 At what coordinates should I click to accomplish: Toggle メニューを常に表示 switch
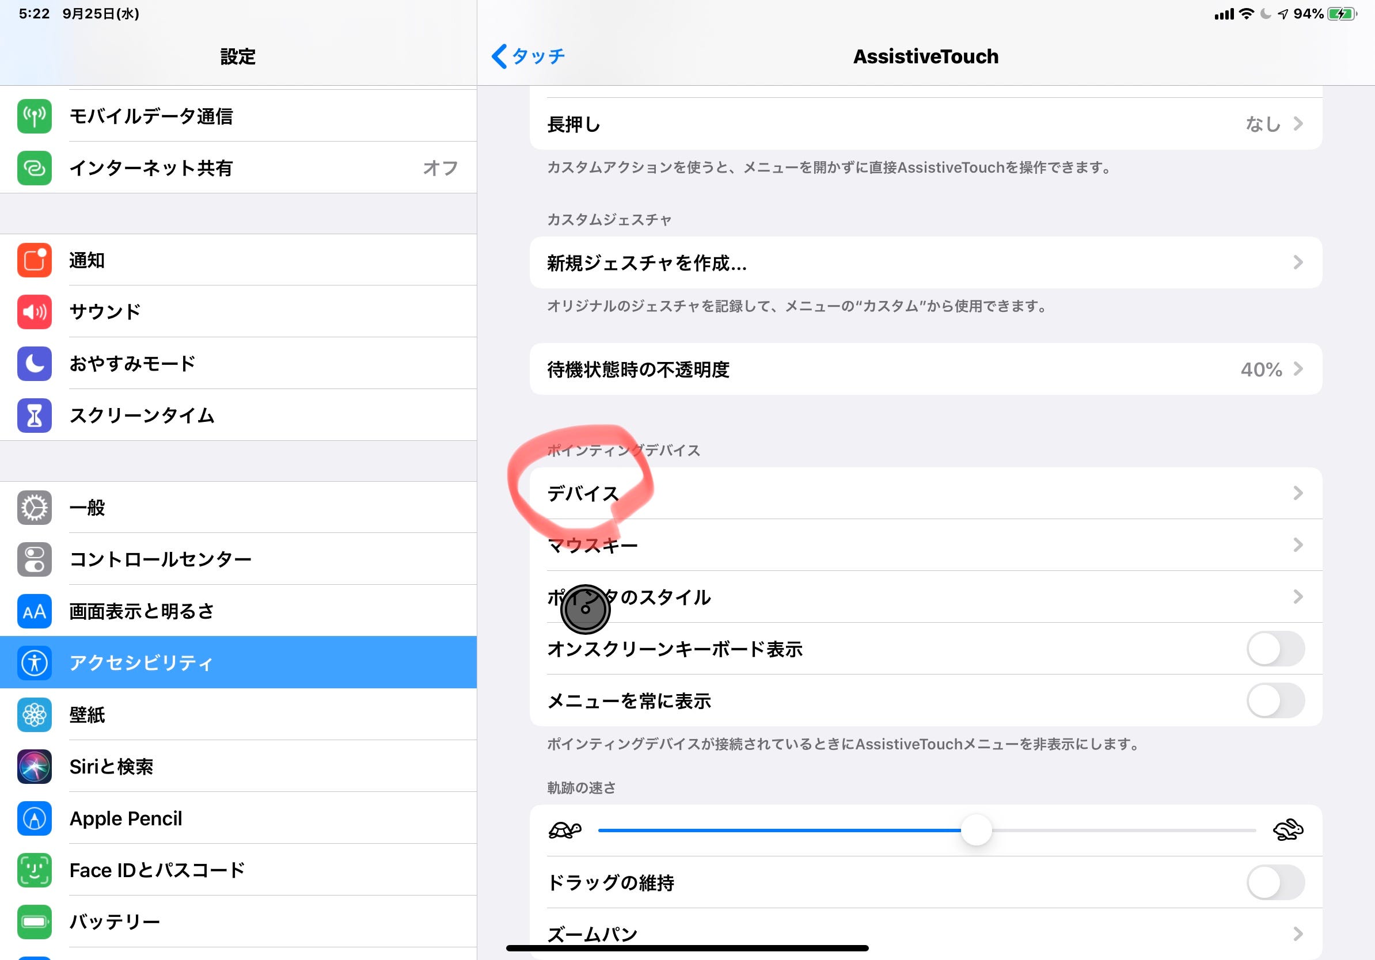coord(1275,700)
